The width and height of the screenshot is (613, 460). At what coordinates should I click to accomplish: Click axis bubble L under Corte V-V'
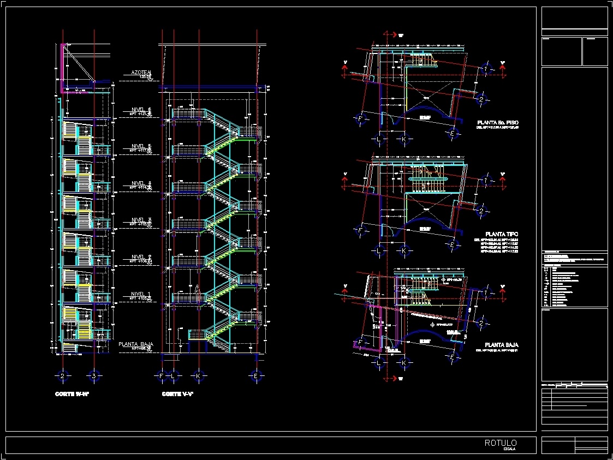pyautogui.click(x=174, y=376)
